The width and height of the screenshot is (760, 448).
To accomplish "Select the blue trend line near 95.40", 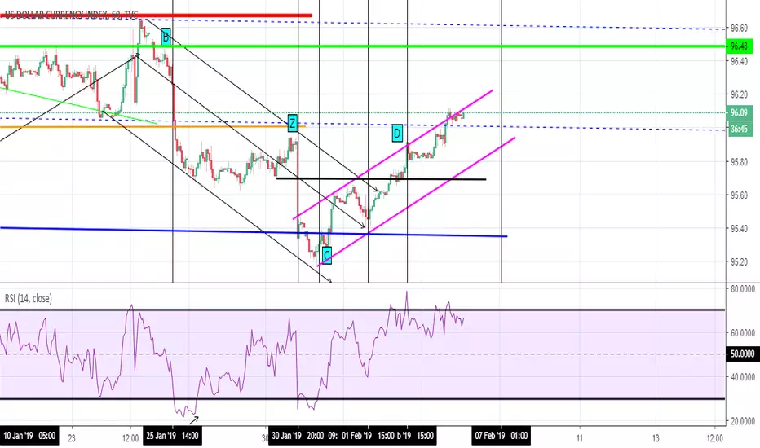I will click(x=254, y=232).
